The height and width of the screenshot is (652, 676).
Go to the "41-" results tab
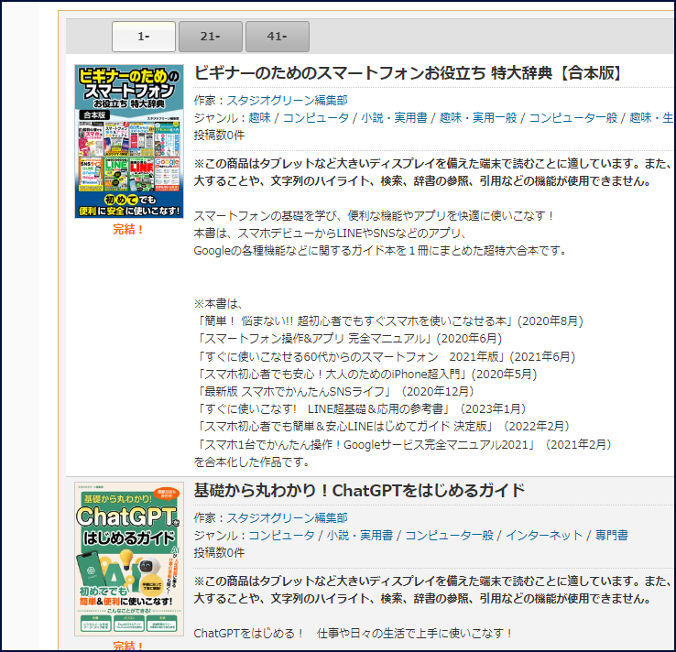[277, 37]
